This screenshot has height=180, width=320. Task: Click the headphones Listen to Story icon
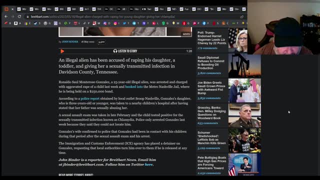pos(115,51)
